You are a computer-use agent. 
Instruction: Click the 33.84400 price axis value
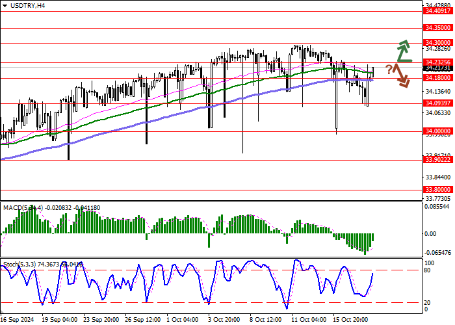(x=438, y=177)
